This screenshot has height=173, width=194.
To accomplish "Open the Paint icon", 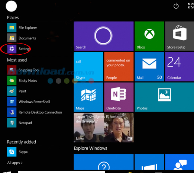I will 12,91.
